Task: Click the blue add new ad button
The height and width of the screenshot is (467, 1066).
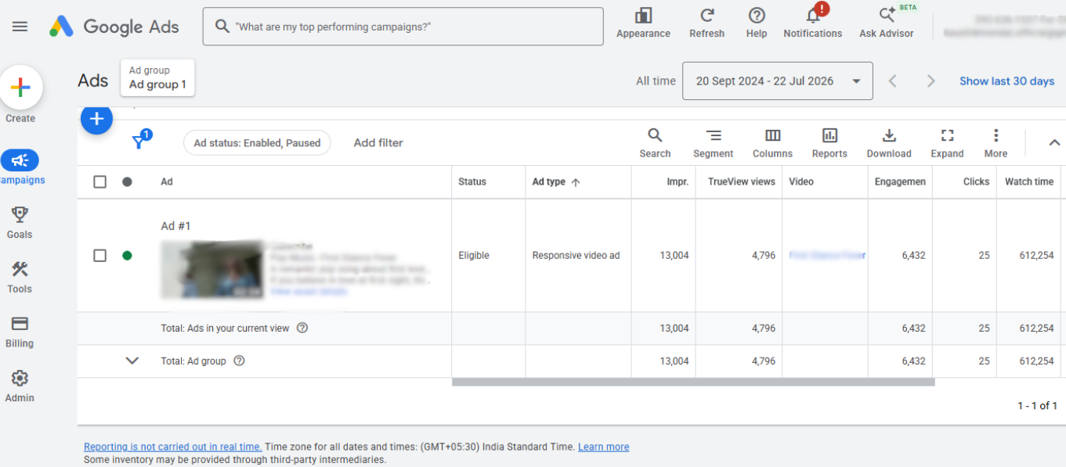Action: [96, 119]
